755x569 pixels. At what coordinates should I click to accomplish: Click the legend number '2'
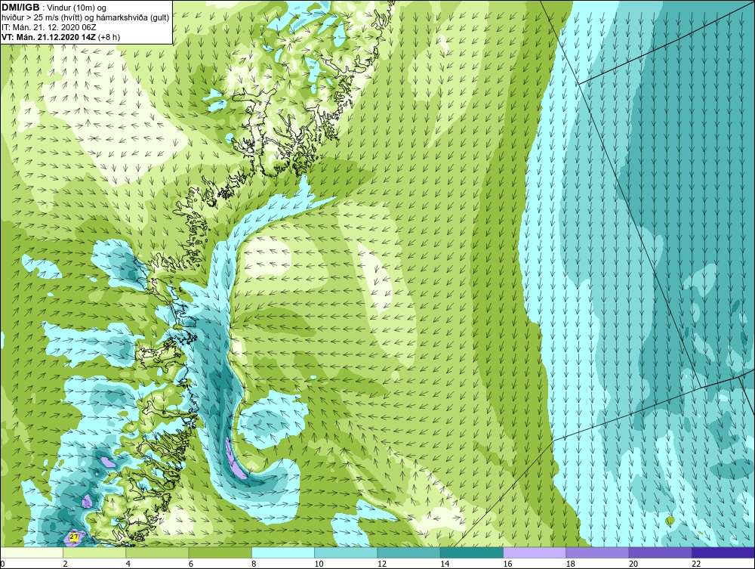[65, 564]
